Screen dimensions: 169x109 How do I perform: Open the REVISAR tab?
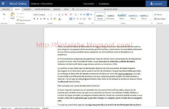[x=57, y=10]
